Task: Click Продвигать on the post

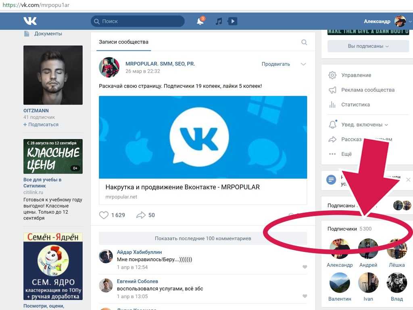Action: point(275,64)
